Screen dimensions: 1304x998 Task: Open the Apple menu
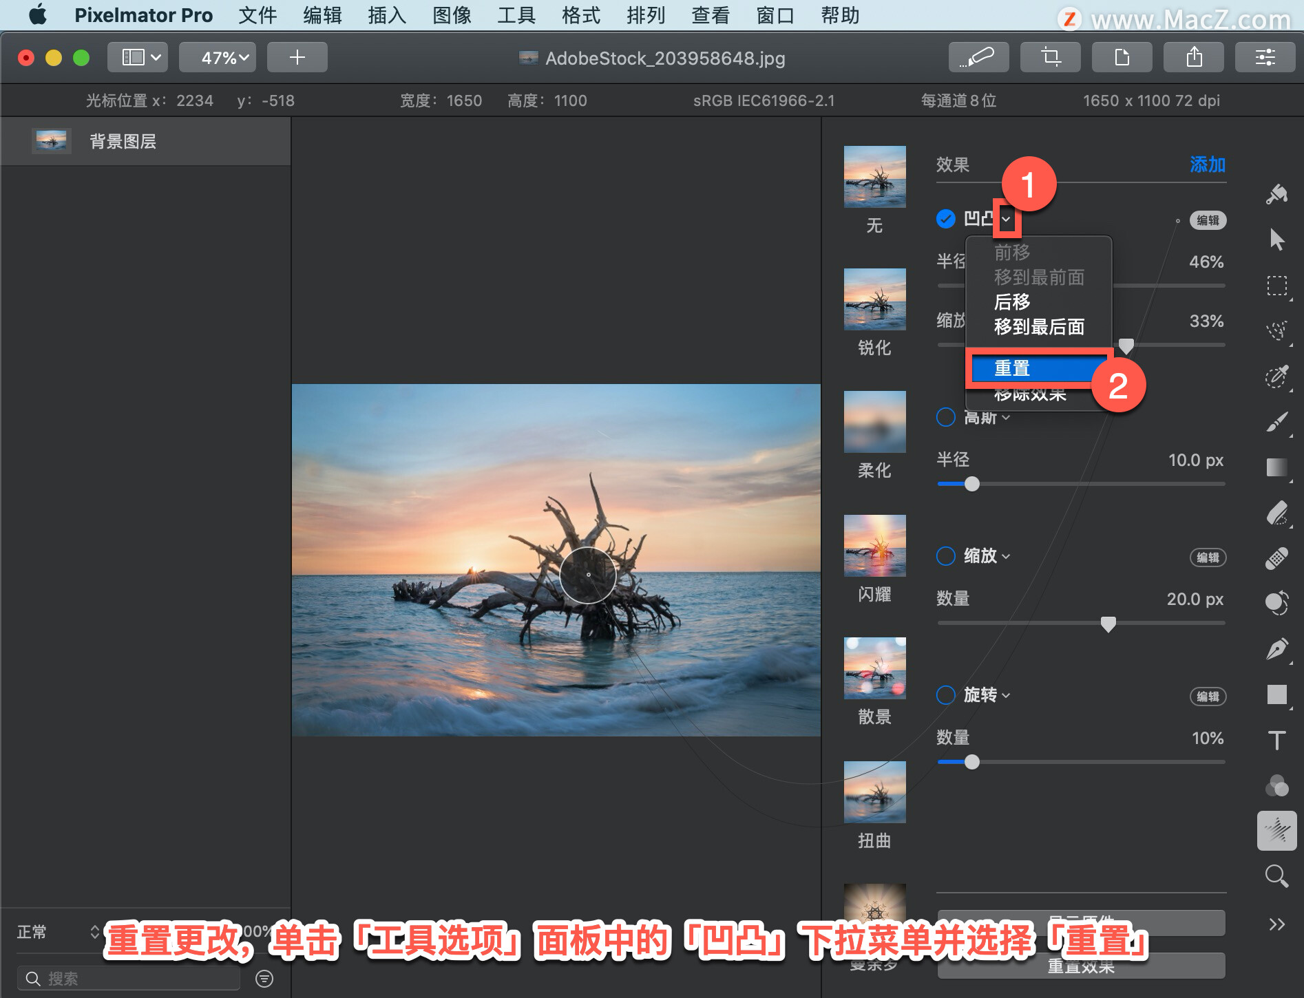39,14
